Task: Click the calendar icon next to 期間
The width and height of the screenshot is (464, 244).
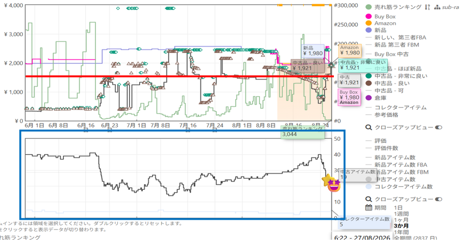Action: (x=369, y=207)
